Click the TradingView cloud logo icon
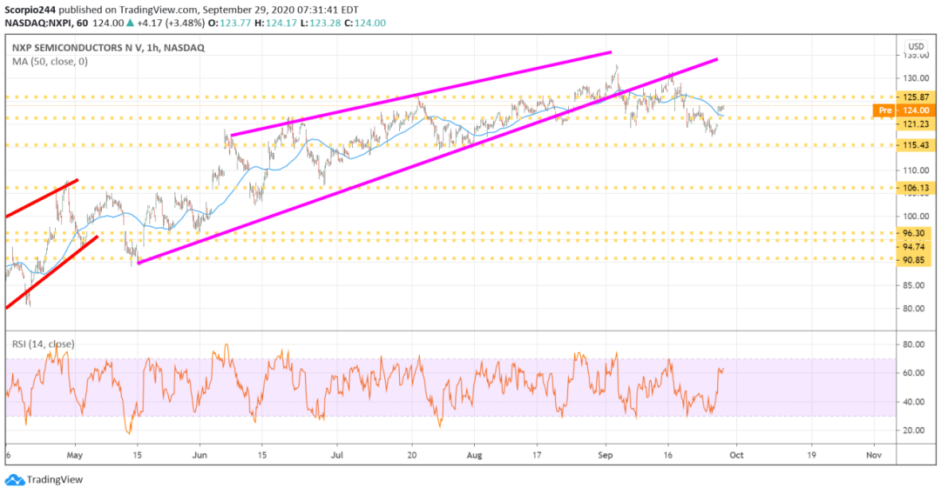Image resolution: width=941 pixels, height=494 pixels. [x=14, y=479]
